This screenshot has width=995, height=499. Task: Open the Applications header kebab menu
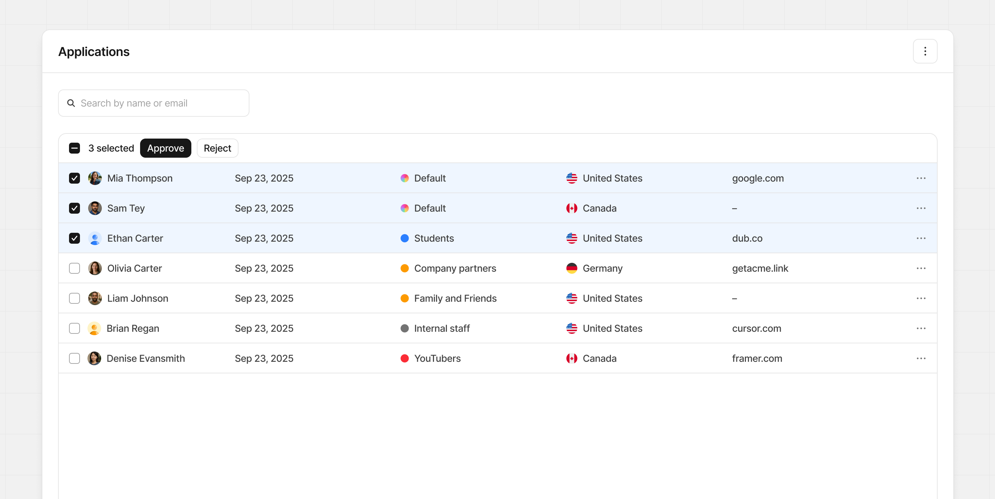pos(925,51)
